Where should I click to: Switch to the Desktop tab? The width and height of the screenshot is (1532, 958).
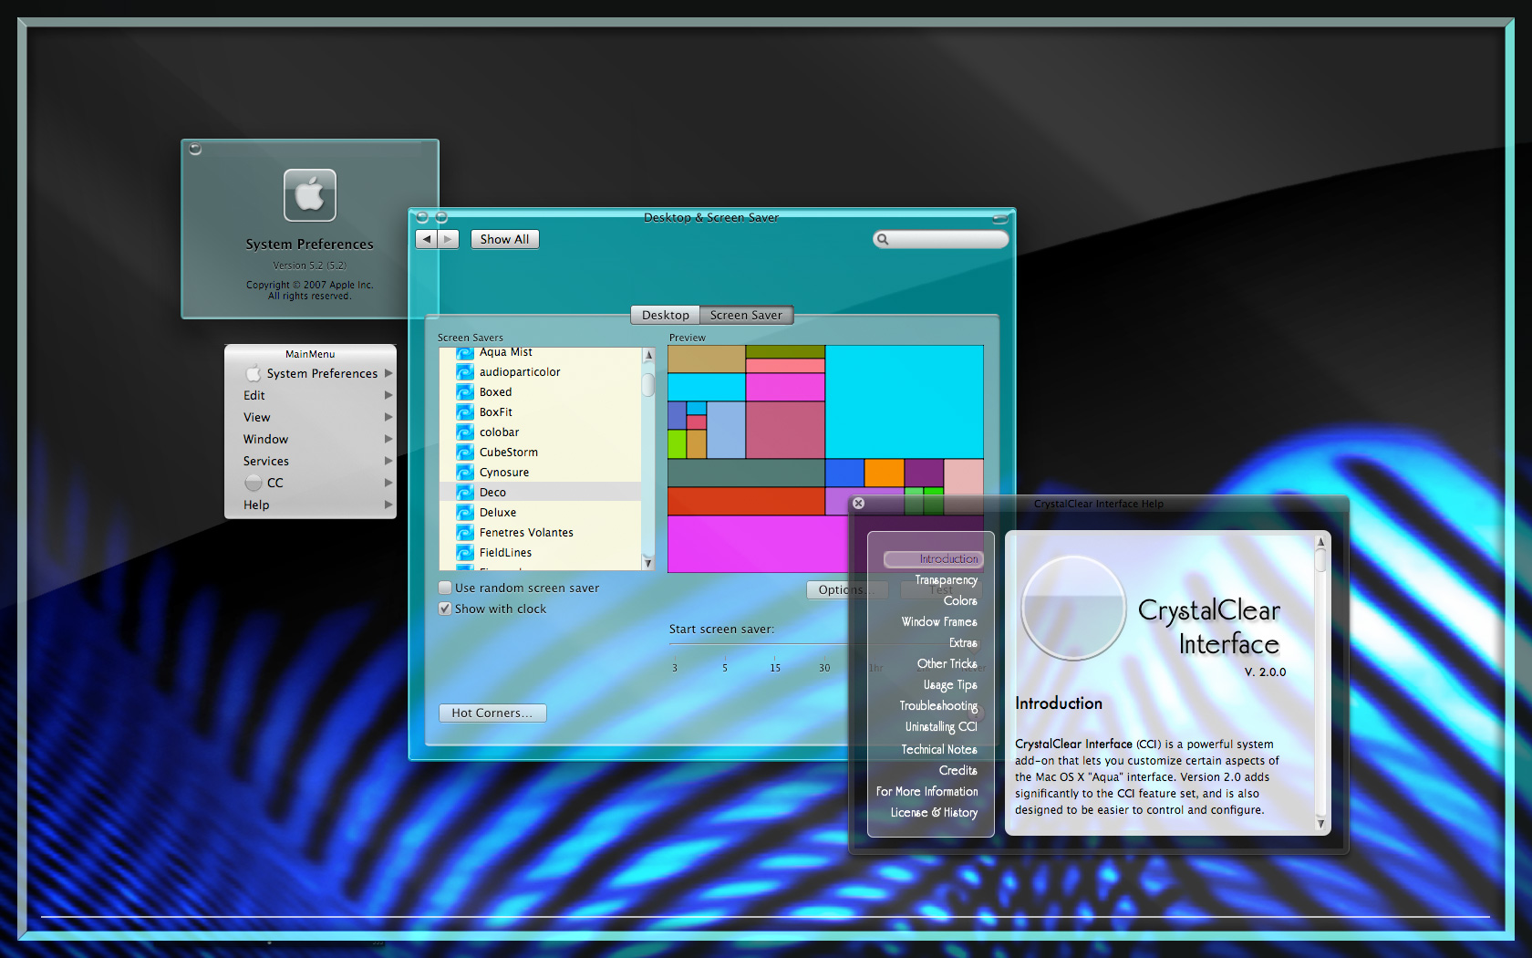(666, 315)
